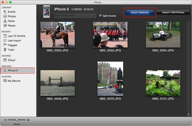Click the vertical scrollbar handle in photo grid
Image resolution: width=192 pixels, height=126 pixels.
pyautogui.click(x=189, y=115)
